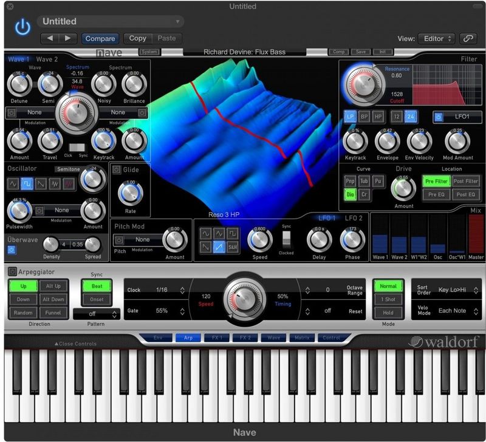The height and width of the screenshot is (442, 486).
Task: Switch to the Wave 2 tab
Action: click(x=47, y=59)
